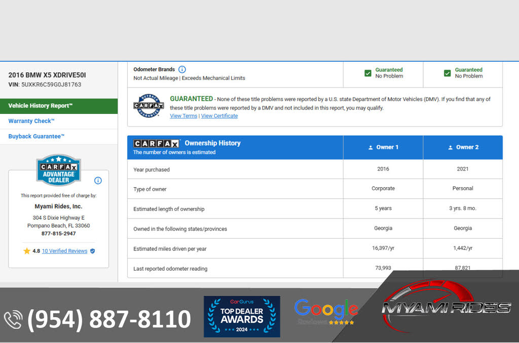This screenshot has height=343, width=519.
Task: Click the Owner 2 person icon
Action: 451,147
